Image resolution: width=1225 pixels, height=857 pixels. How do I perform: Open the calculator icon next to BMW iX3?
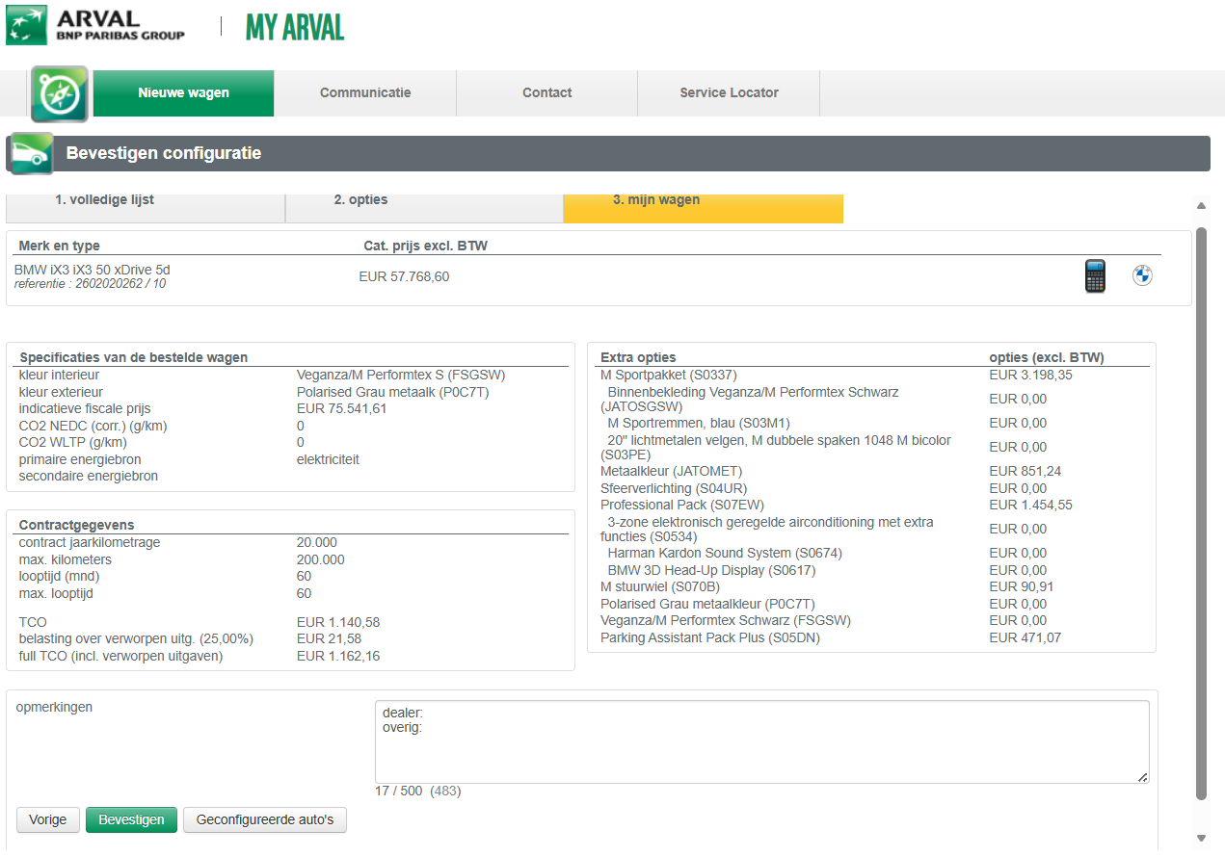1094,276
